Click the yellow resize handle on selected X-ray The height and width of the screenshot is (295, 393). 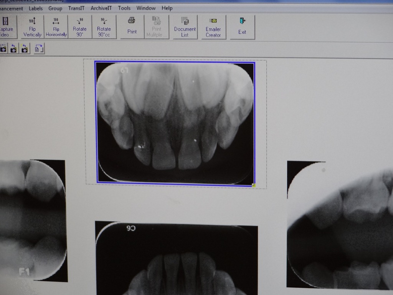tap(254, 185)
